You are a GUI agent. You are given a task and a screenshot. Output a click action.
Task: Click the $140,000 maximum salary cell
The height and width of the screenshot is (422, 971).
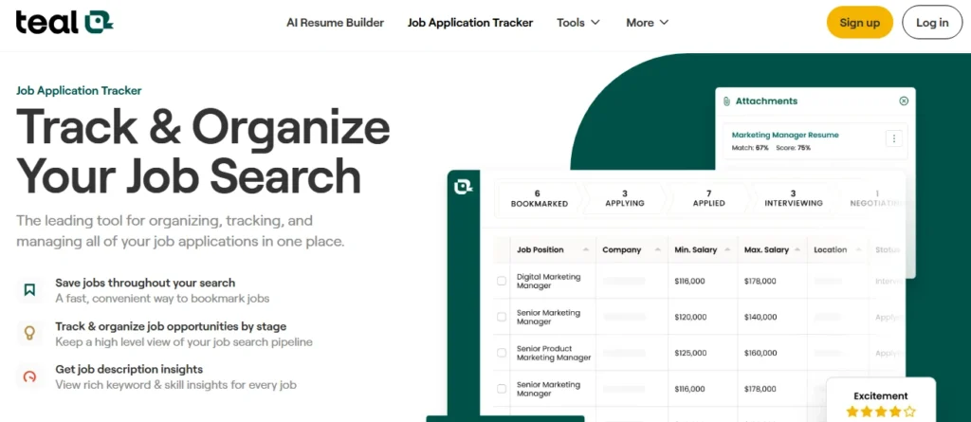click(760, 317)
